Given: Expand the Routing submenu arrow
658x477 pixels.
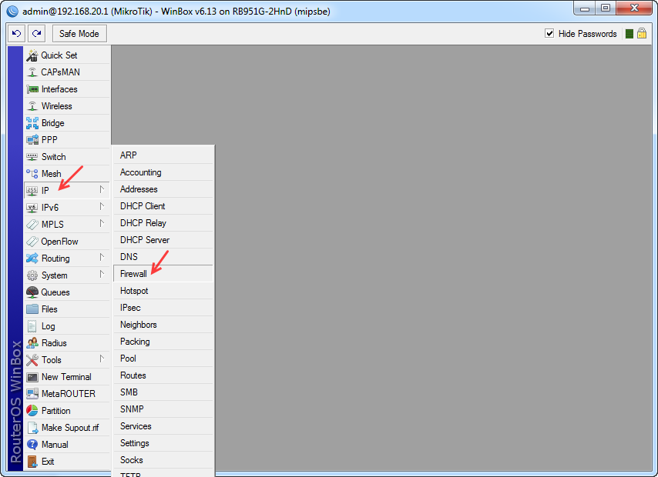Looking at the screenshot, I should [102, 258].
